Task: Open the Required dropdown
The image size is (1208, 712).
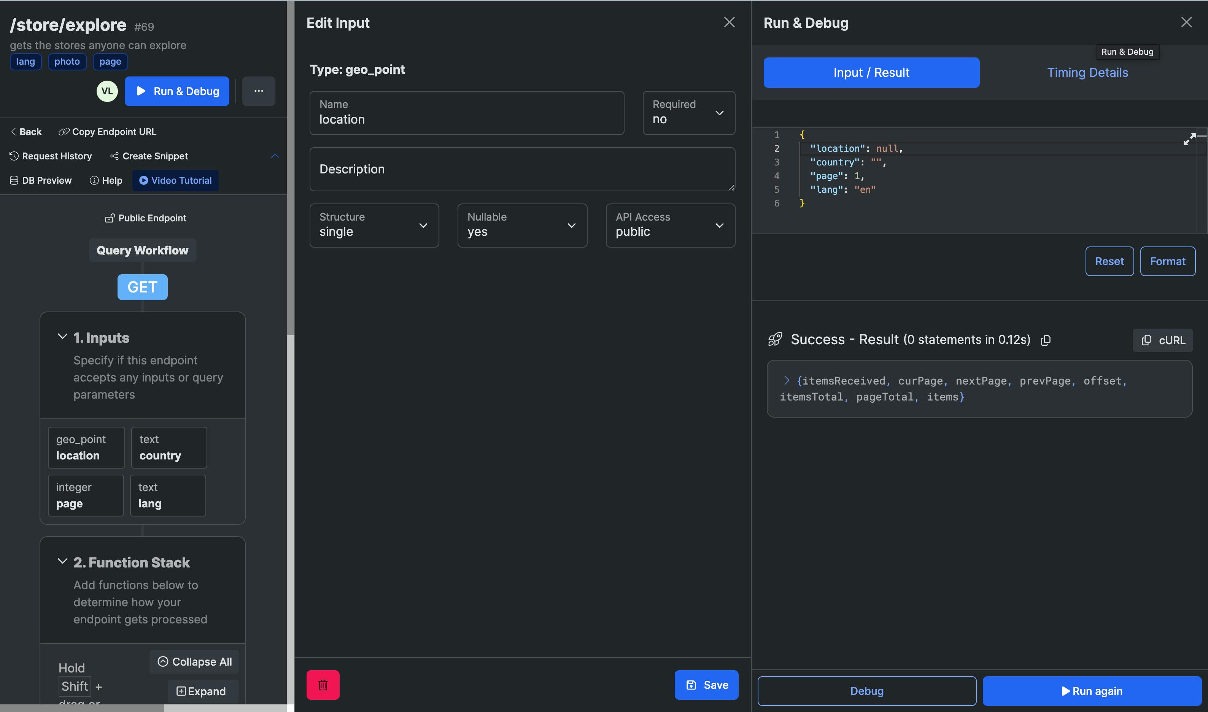Action: (689, 113)
